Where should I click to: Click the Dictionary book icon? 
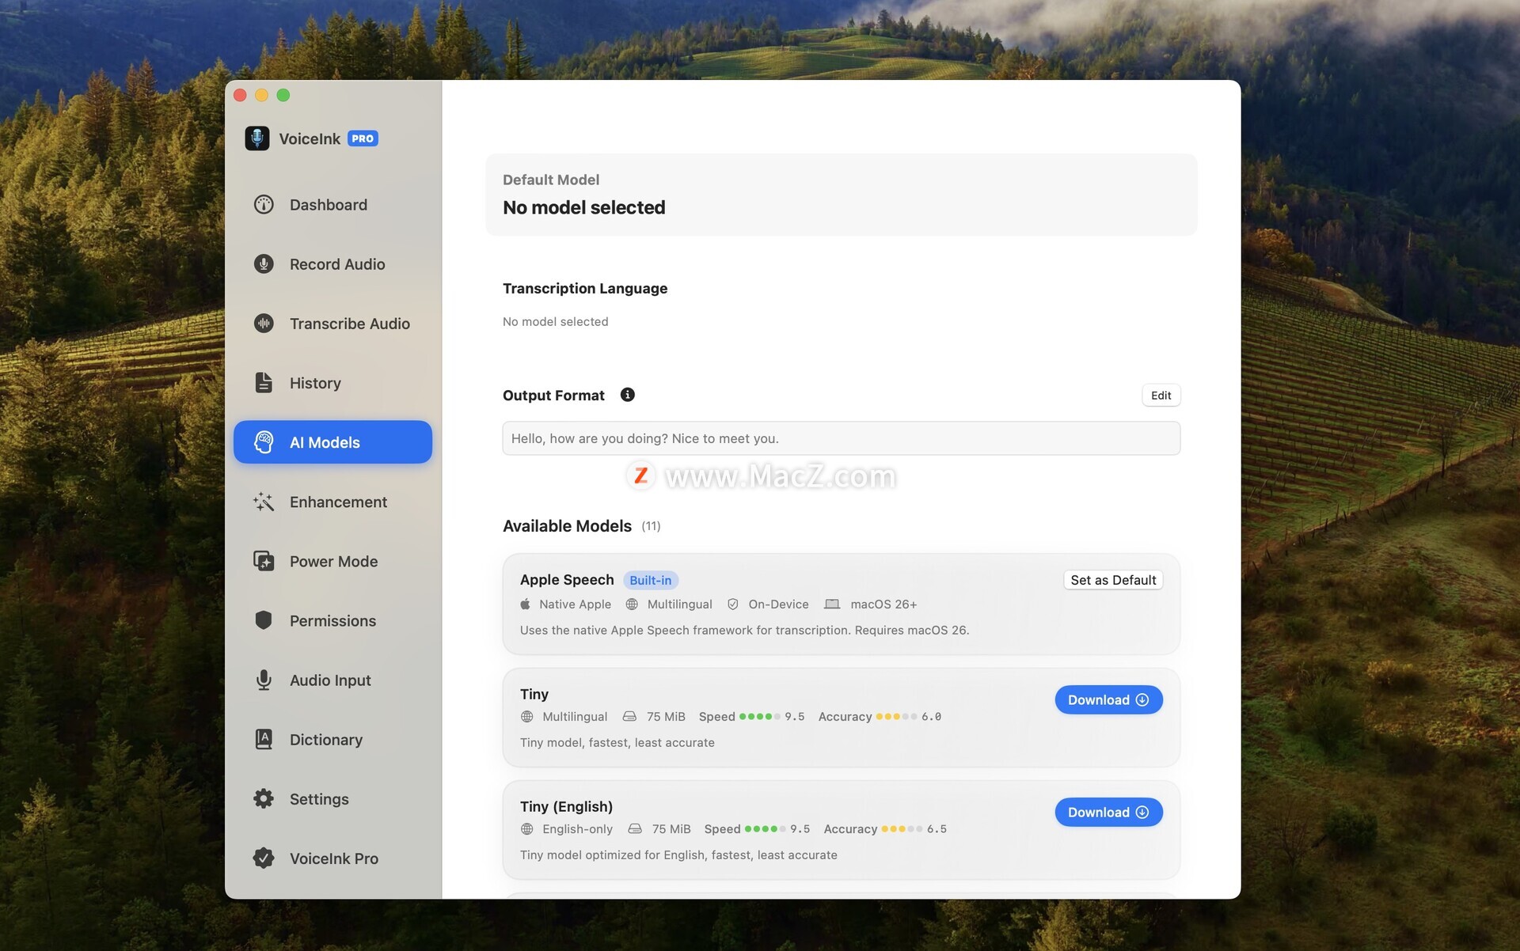264,740
